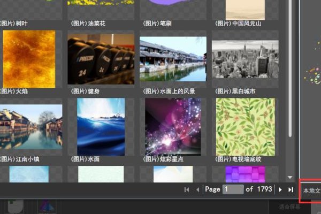Click the scrollbar down arrow
The width and height of the screenshot is (321, 214).
coord(290,177)
